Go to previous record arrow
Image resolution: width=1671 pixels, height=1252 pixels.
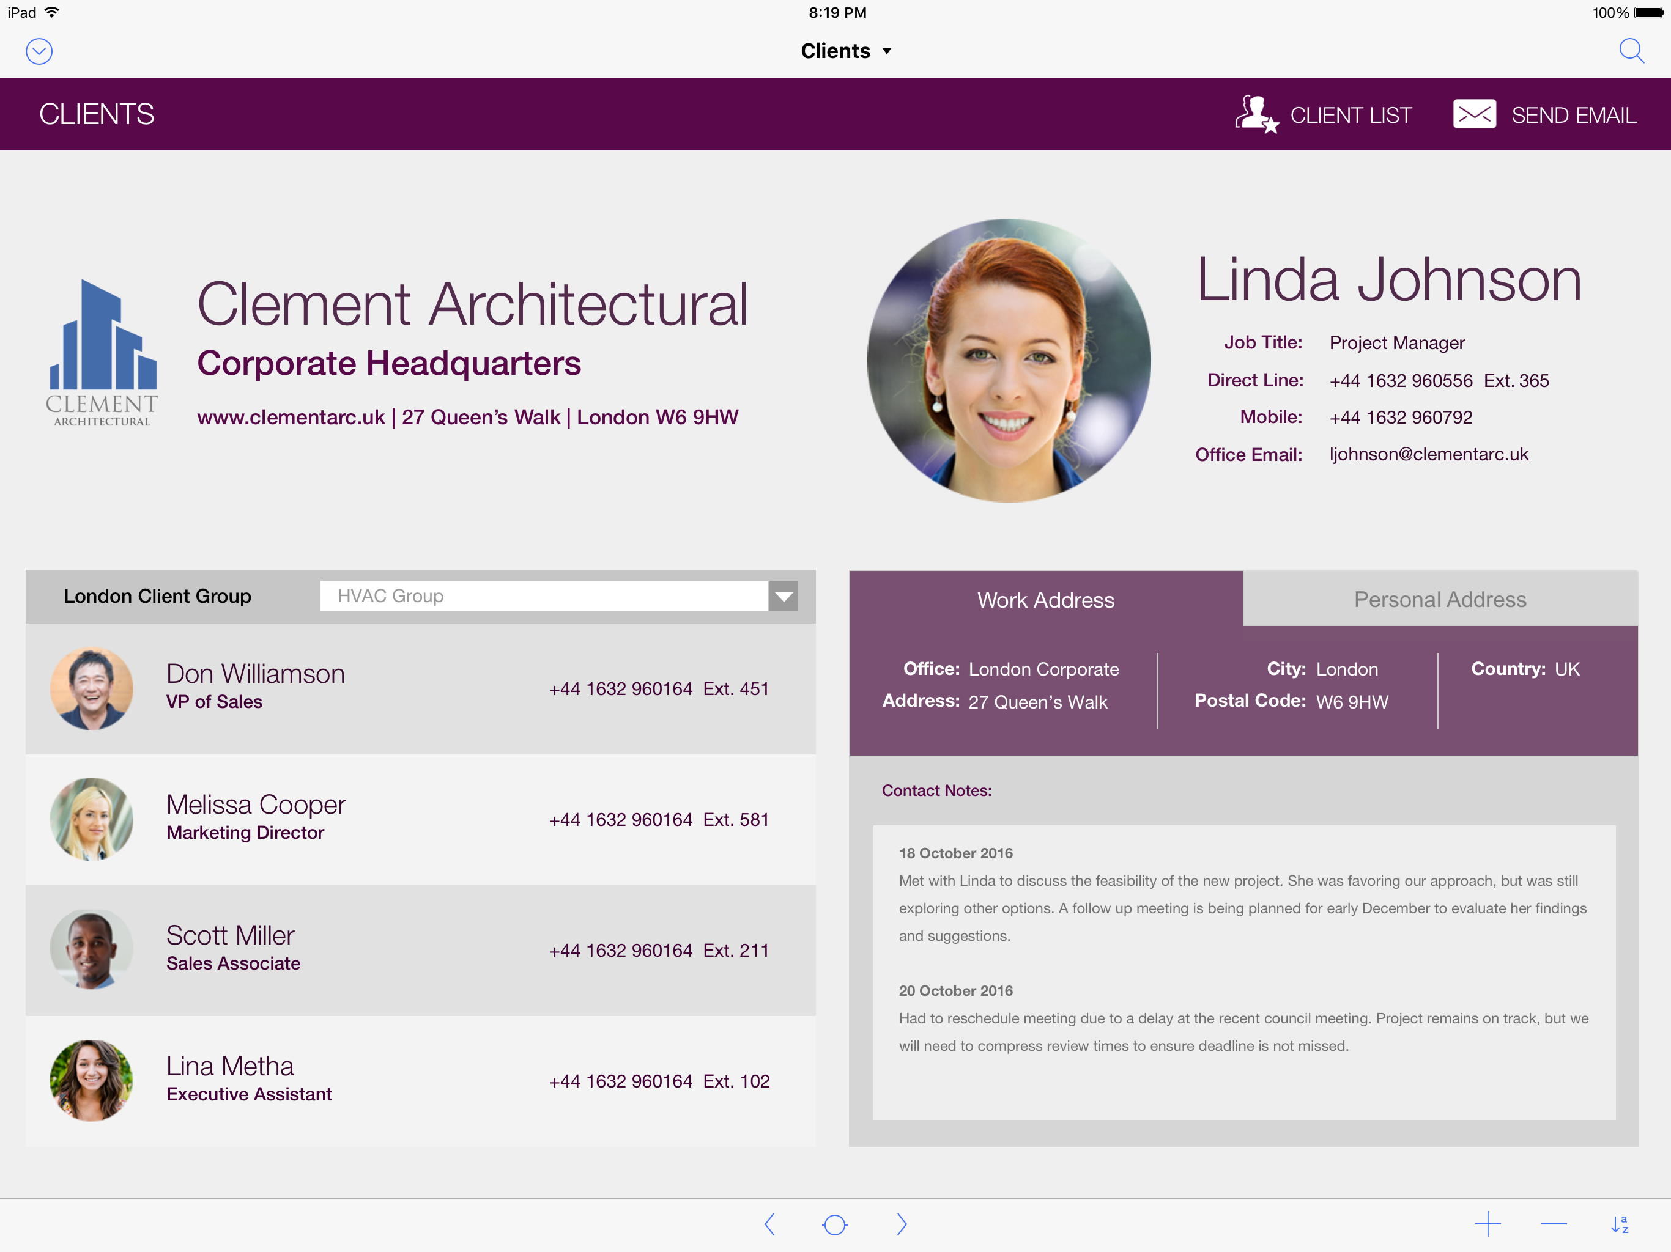[769, 1224]
